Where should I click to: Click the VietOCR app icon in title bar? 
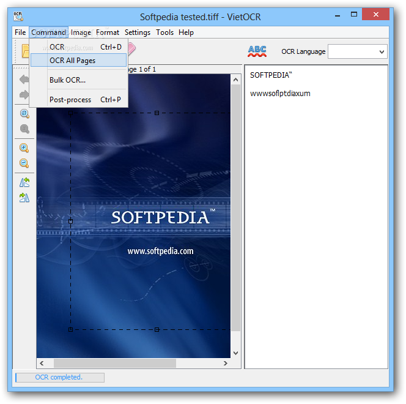18,16
